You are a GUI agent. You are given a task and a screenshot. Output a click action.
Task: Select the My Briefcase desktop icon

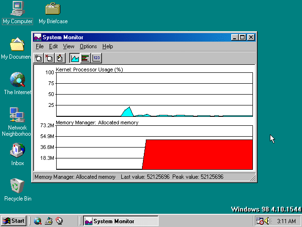coord(53,13)
